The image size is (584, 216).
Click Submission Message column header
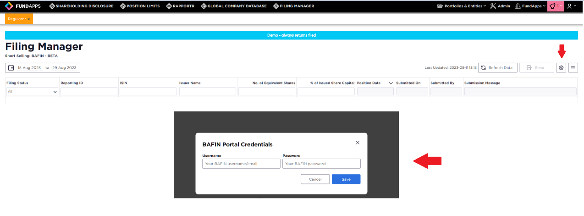pos(482,83)
